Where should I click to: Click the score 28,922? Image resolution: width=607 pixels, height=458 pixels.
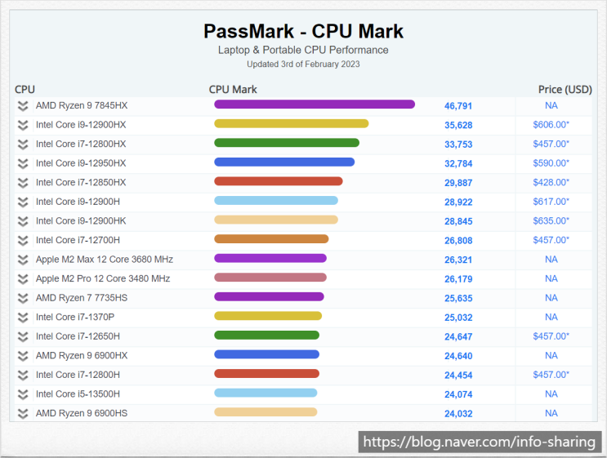458,202
